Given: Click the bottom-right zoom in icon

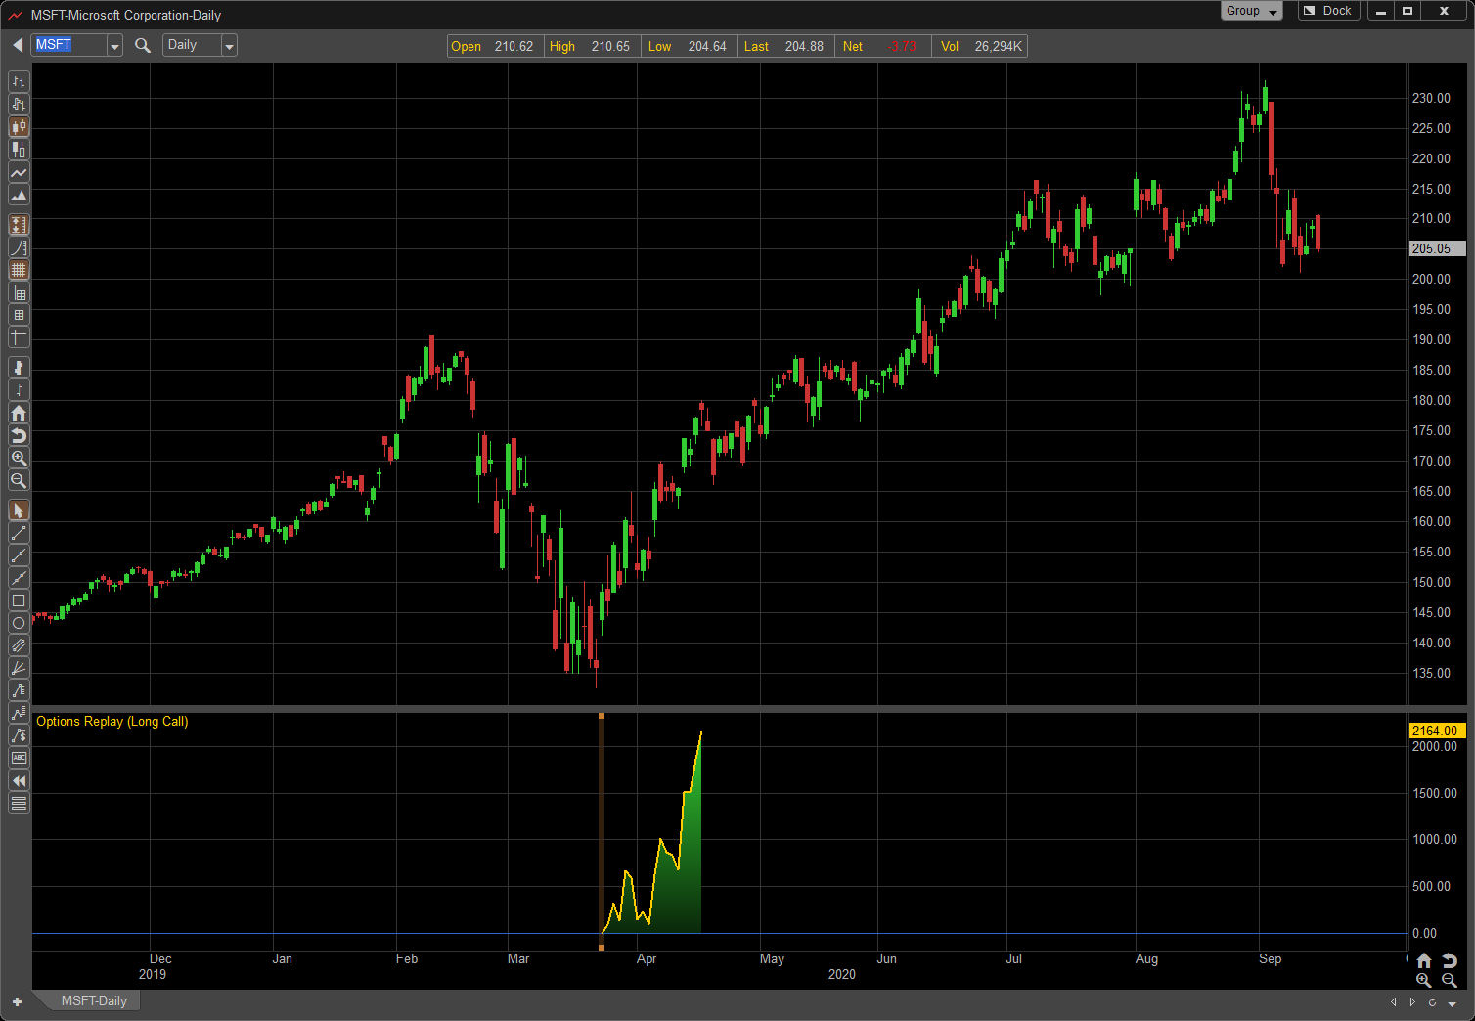Looking at the screenshot, I should click(1424, 980).
